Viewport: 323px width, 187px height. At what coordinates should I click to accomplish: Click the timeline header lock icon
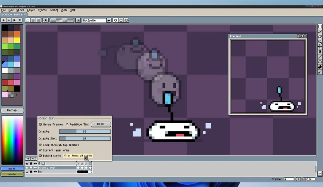pyautogui.click(x=31, y=163)
